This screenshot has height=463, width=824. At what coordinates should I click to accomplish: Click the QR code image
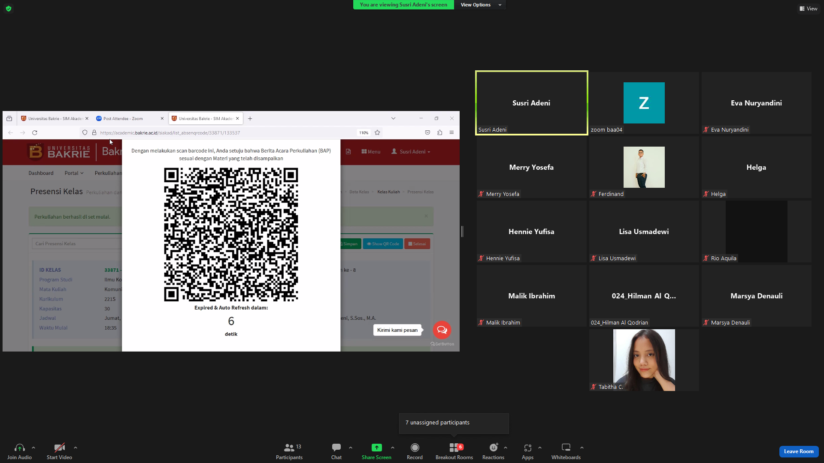click(231, 235)
